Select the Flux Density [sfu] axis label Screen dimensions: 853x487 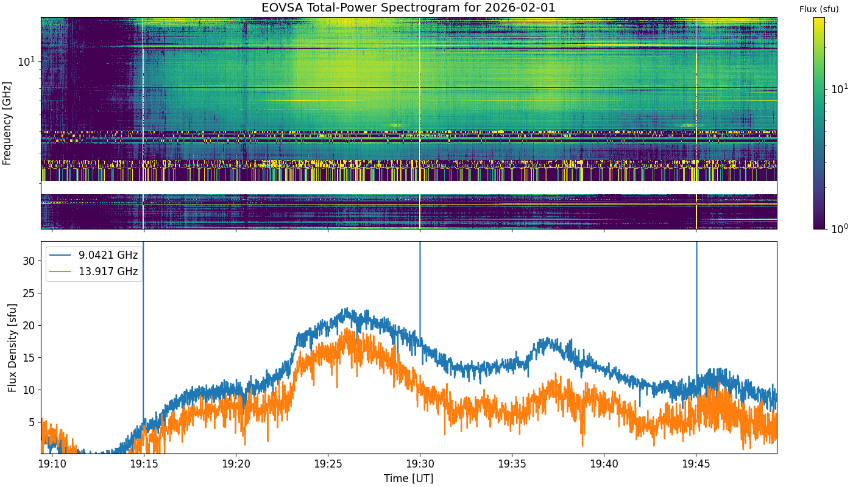(12, 347)
